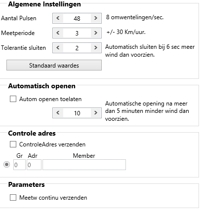Click Standaard waardes button

pyautogui.click(x=54, y=65)
